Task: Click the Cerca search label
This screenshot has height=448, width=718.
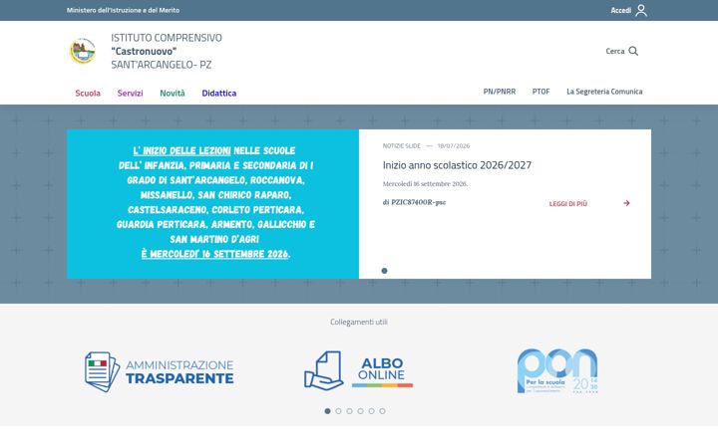Action: [x=615, y=51]
